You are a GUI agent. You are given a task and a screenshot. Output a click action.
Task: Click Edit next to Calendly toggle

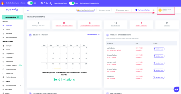coord(77,3)
